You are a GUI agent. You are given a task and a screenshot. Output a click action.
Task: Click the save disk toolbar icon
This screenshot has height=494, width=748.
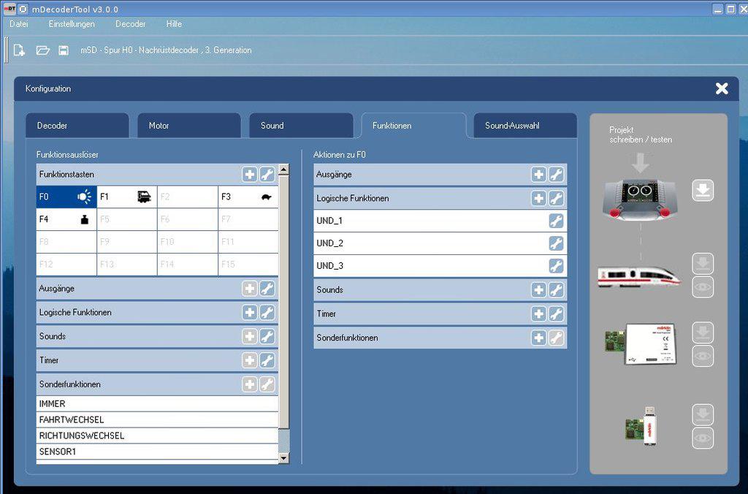[64, 50]
